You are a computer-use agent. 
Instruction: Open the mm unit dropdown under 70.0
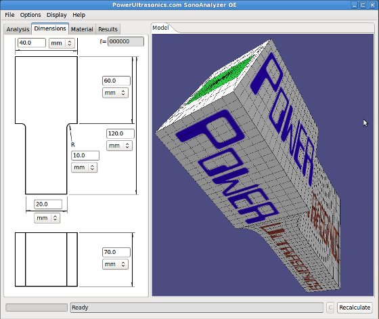[115, 264]
